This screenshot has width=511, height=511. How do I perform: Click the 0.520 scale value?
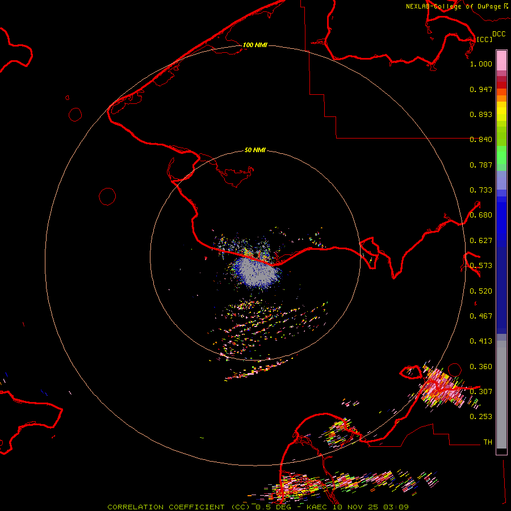(x=481, y=291)
